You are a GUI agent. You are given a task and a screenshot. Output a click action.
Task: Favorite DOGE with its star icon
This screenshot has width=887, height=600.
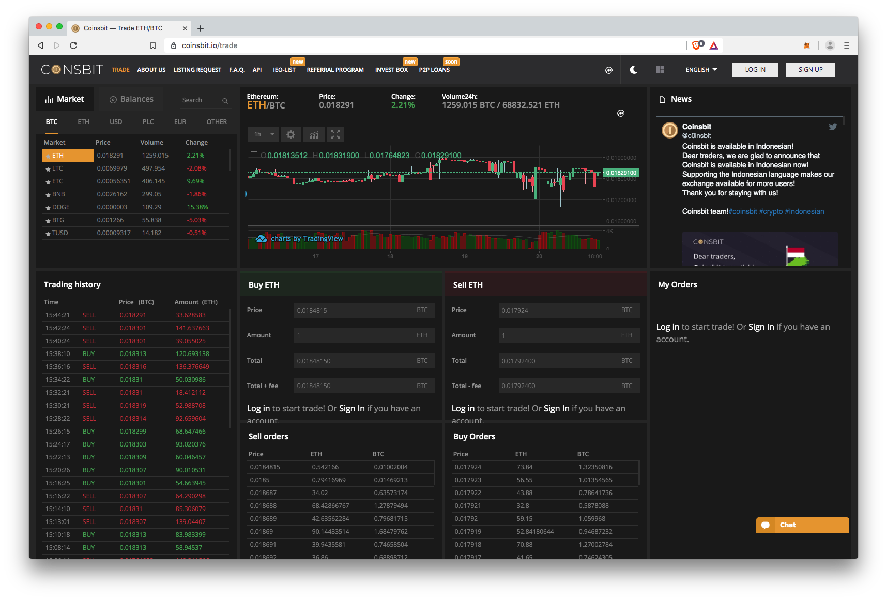click(48, 208)
